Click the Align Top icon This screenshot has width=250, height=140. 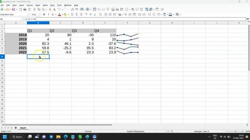(86, 14)
